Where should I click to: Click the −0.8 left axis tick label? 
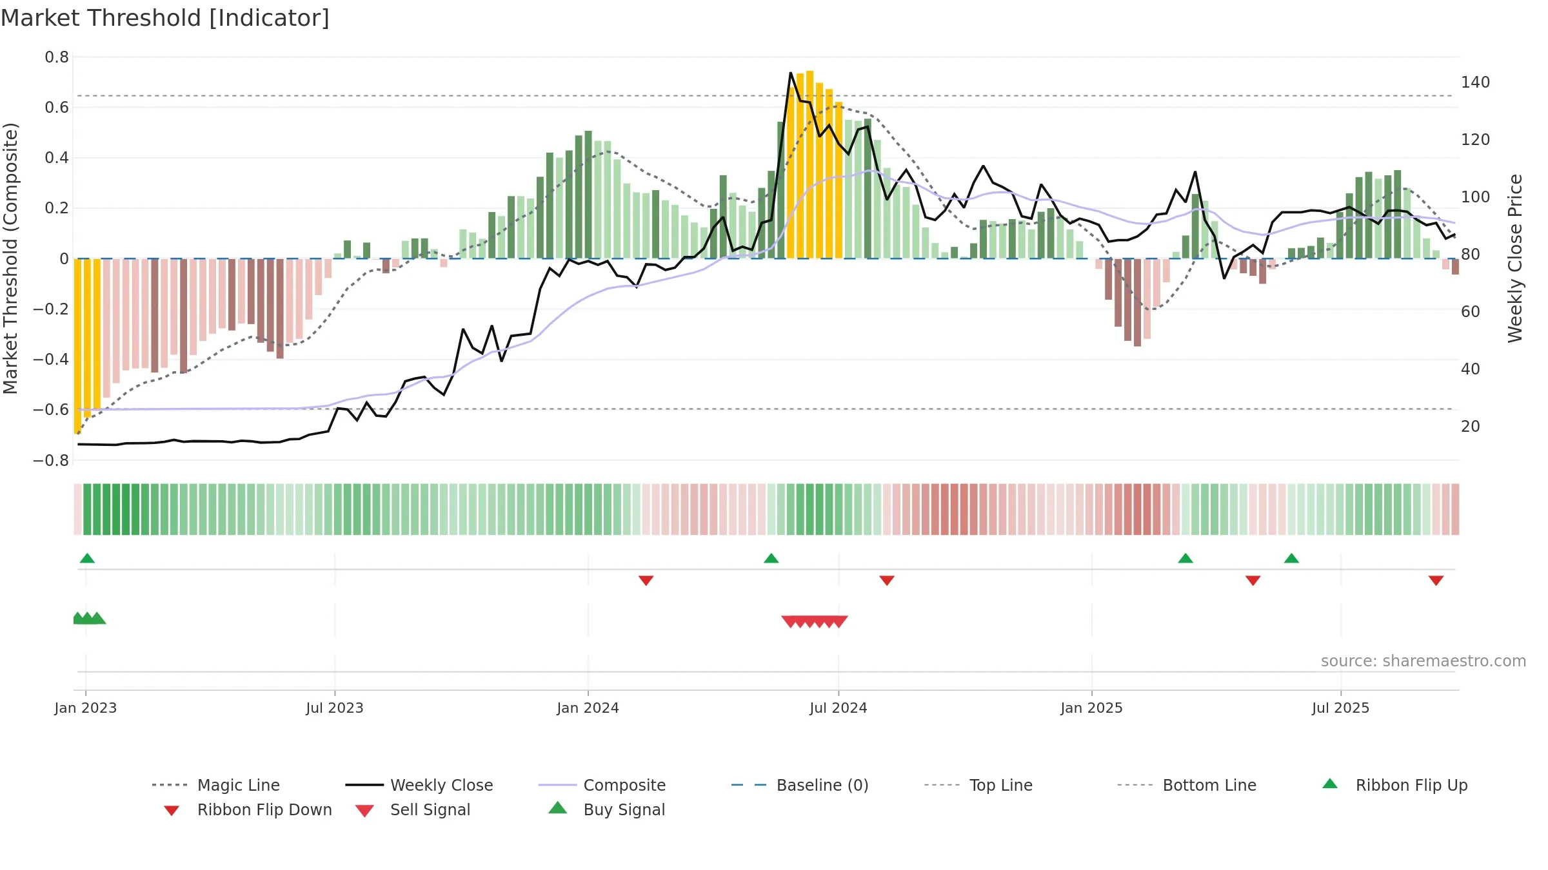(51, 461)
